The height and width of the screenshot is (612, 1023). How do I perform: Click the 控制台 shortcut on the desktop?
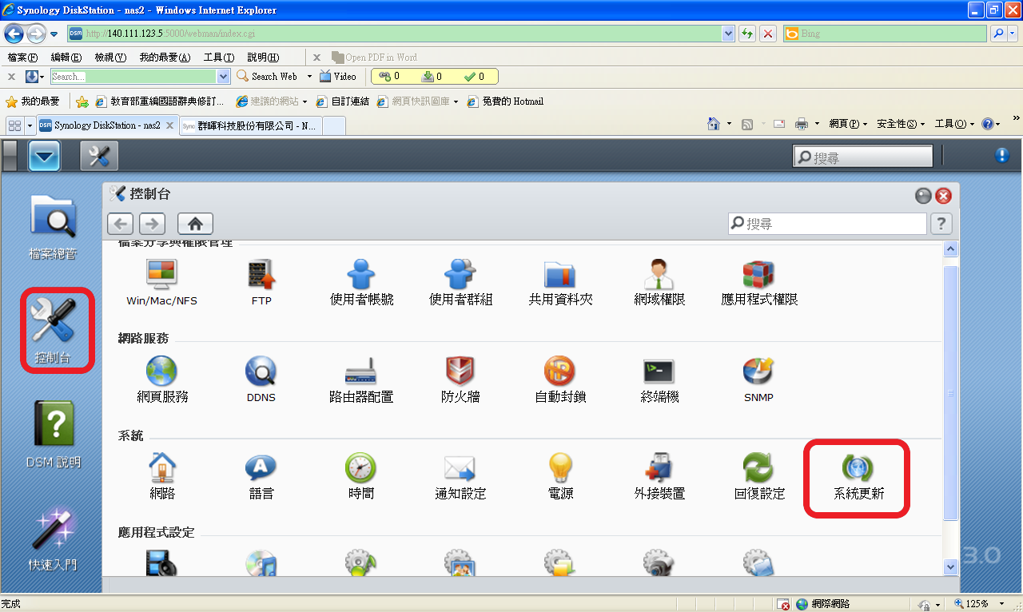pos(54,329)
